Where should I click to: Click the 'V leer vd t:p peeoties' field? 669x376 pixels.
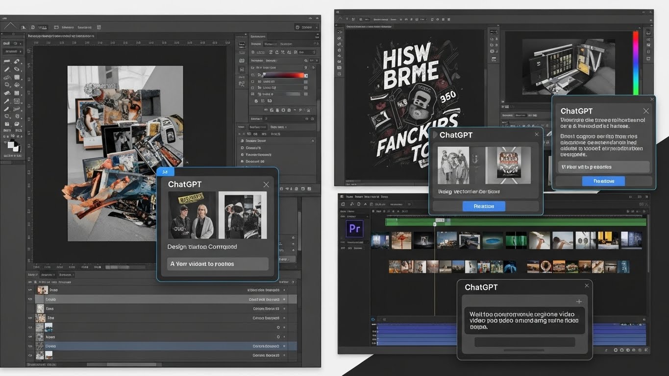(604, 167)
